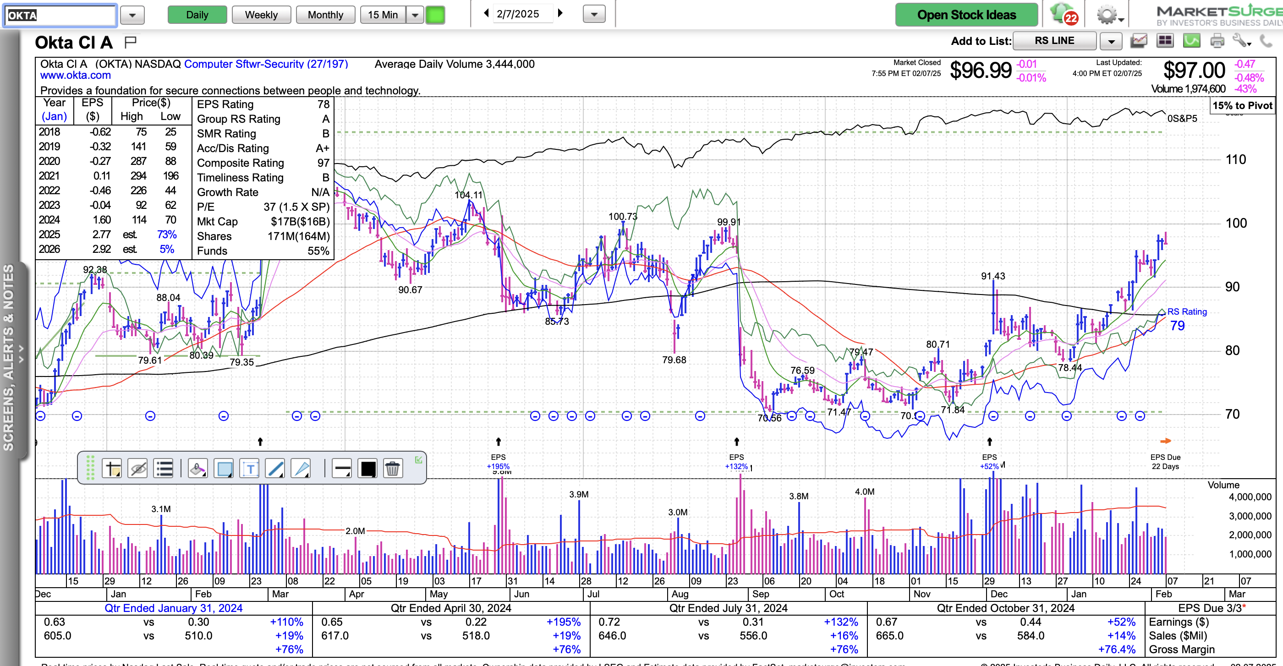Viewport: 1283px width, 666px height.
Task: Open the four-panel grid view icon
Action: 1165,41
